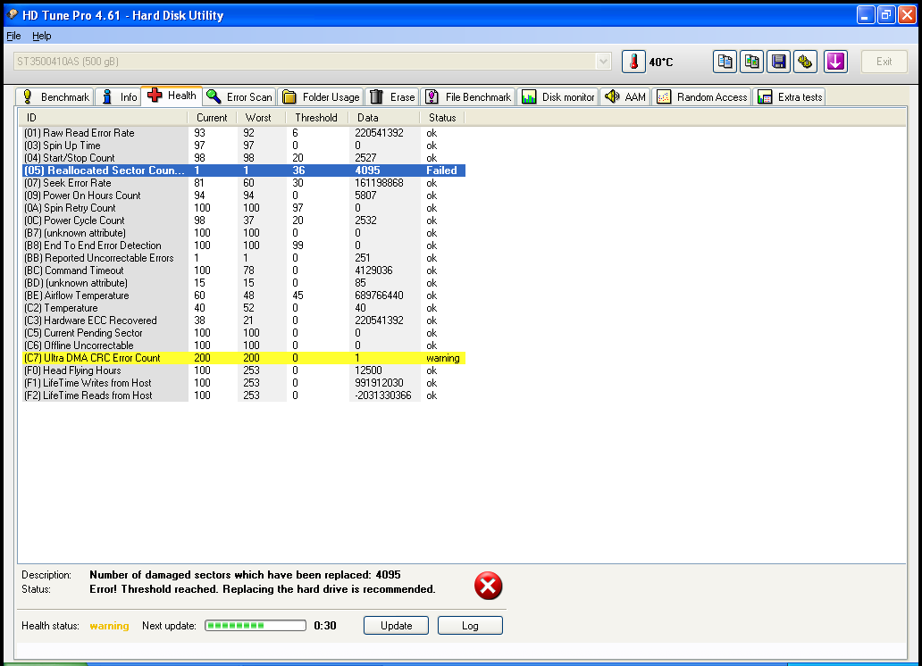Screen dimensions: 922x666
Task: Select the Head Flying Hours row
Action: pyautogui.click(x=243, y=370)
